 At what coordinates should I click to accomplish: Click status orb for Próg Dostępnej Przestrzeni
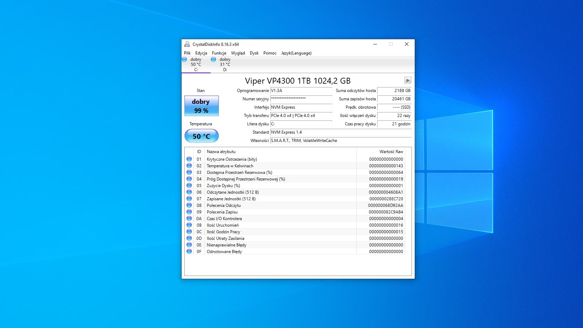click(x=189, y=179)
